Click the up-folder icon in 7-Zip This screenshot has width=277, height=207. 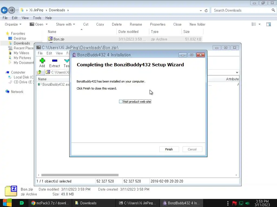click(x=39, y=72)
